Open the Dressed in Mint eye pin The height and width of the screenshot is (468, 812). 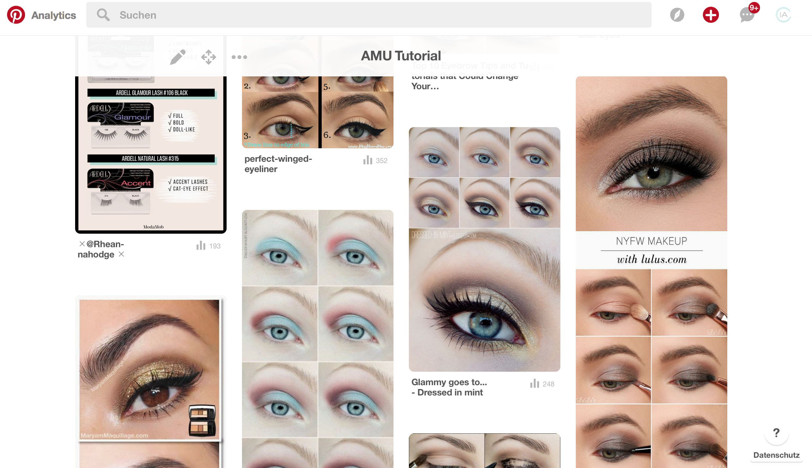click(484, 249)
